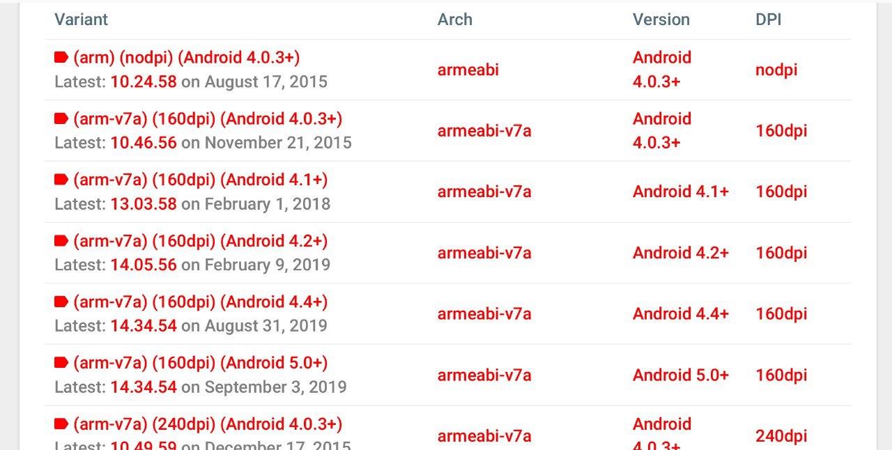892x450 pixels.
Task: Click the tag icon beside (arm) (nodpi) variant
Action: (61, 58)
